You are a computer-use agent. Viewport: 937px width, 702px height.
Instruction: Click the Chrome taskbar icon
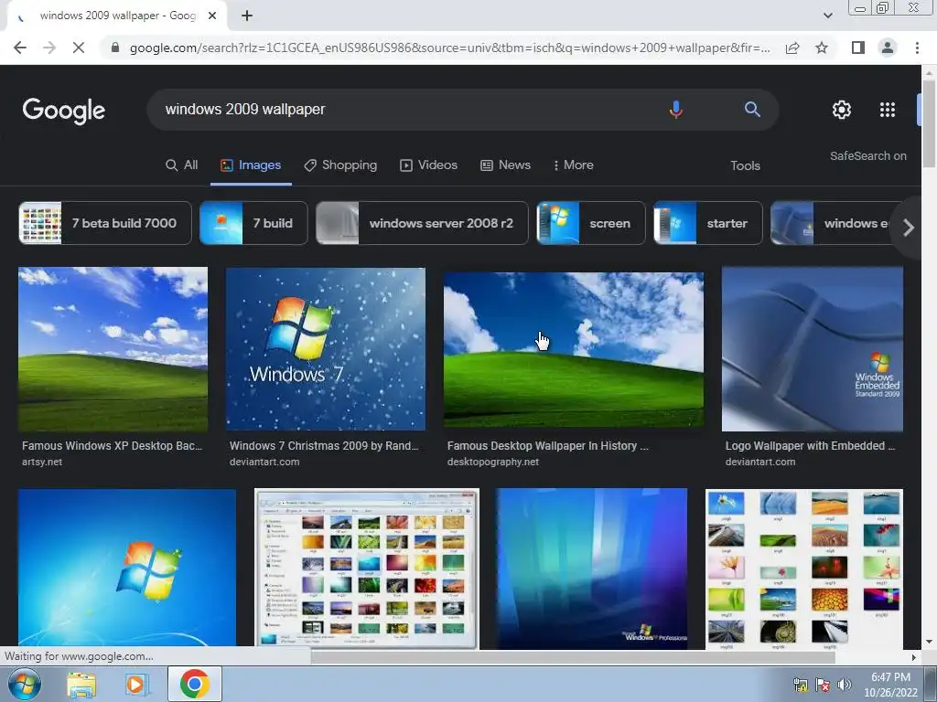click(x=194, y=684)
